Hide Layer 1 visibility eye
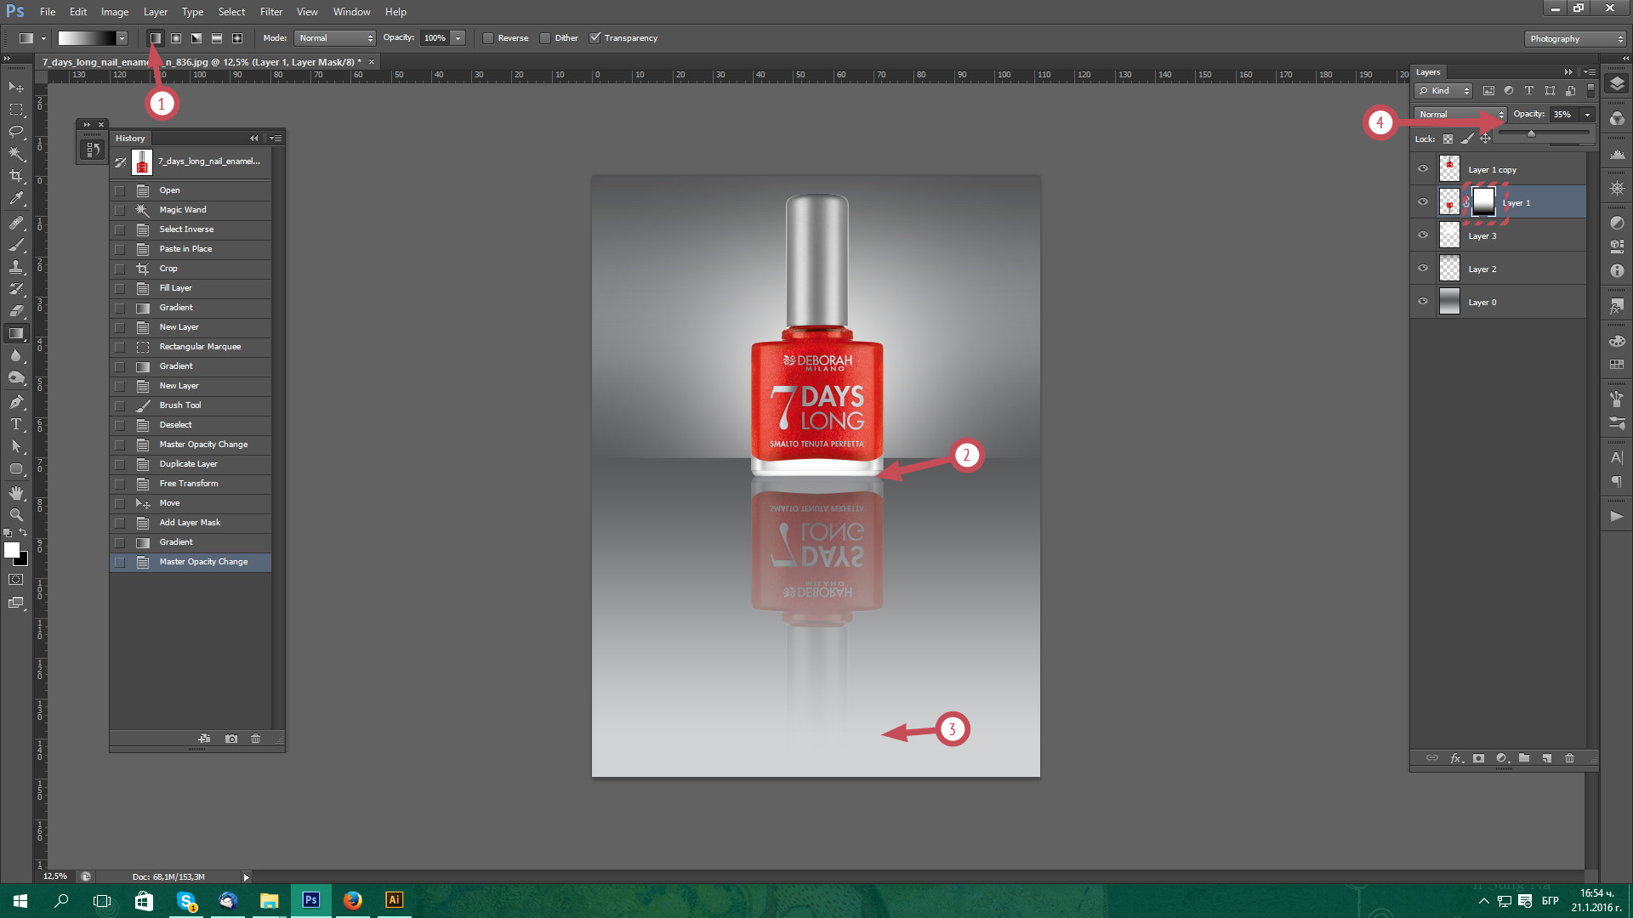Image resolution: width=1633 pixels, height=918 pixels. (x=1423, y=202)
